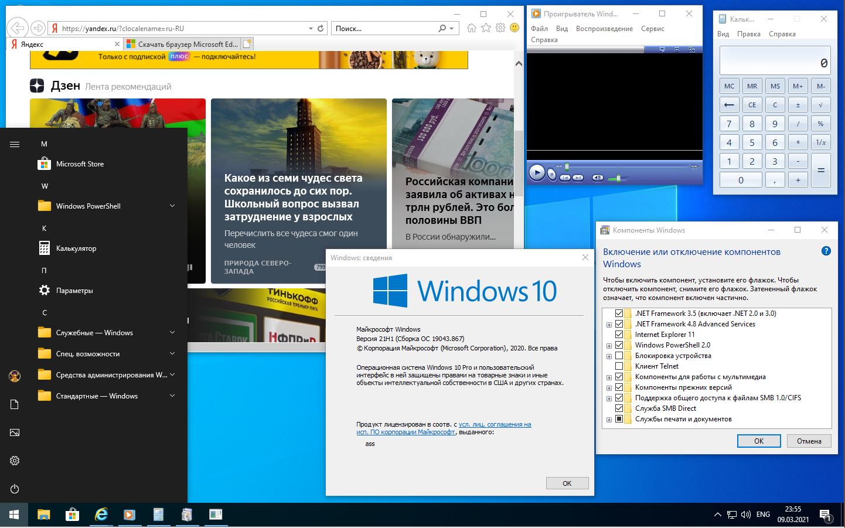Mute sound in Windows Media Player
The height and width of the screenshot is (528, 845).
(598, 177)
